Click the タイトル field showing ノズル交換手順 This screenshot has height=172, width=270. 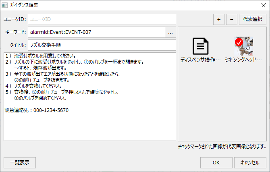[102, 45]
